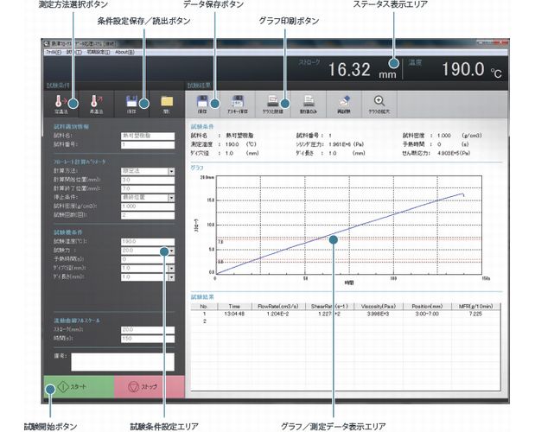Click the 試験回数(回) field showing 2
This screenshot has height=432, width=535.
coord(148,215)
